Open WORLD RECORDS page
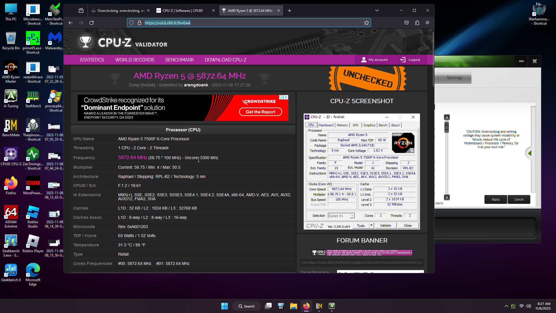Image resolution: width=556 pixels, height=313 pixels. point(135,60)
